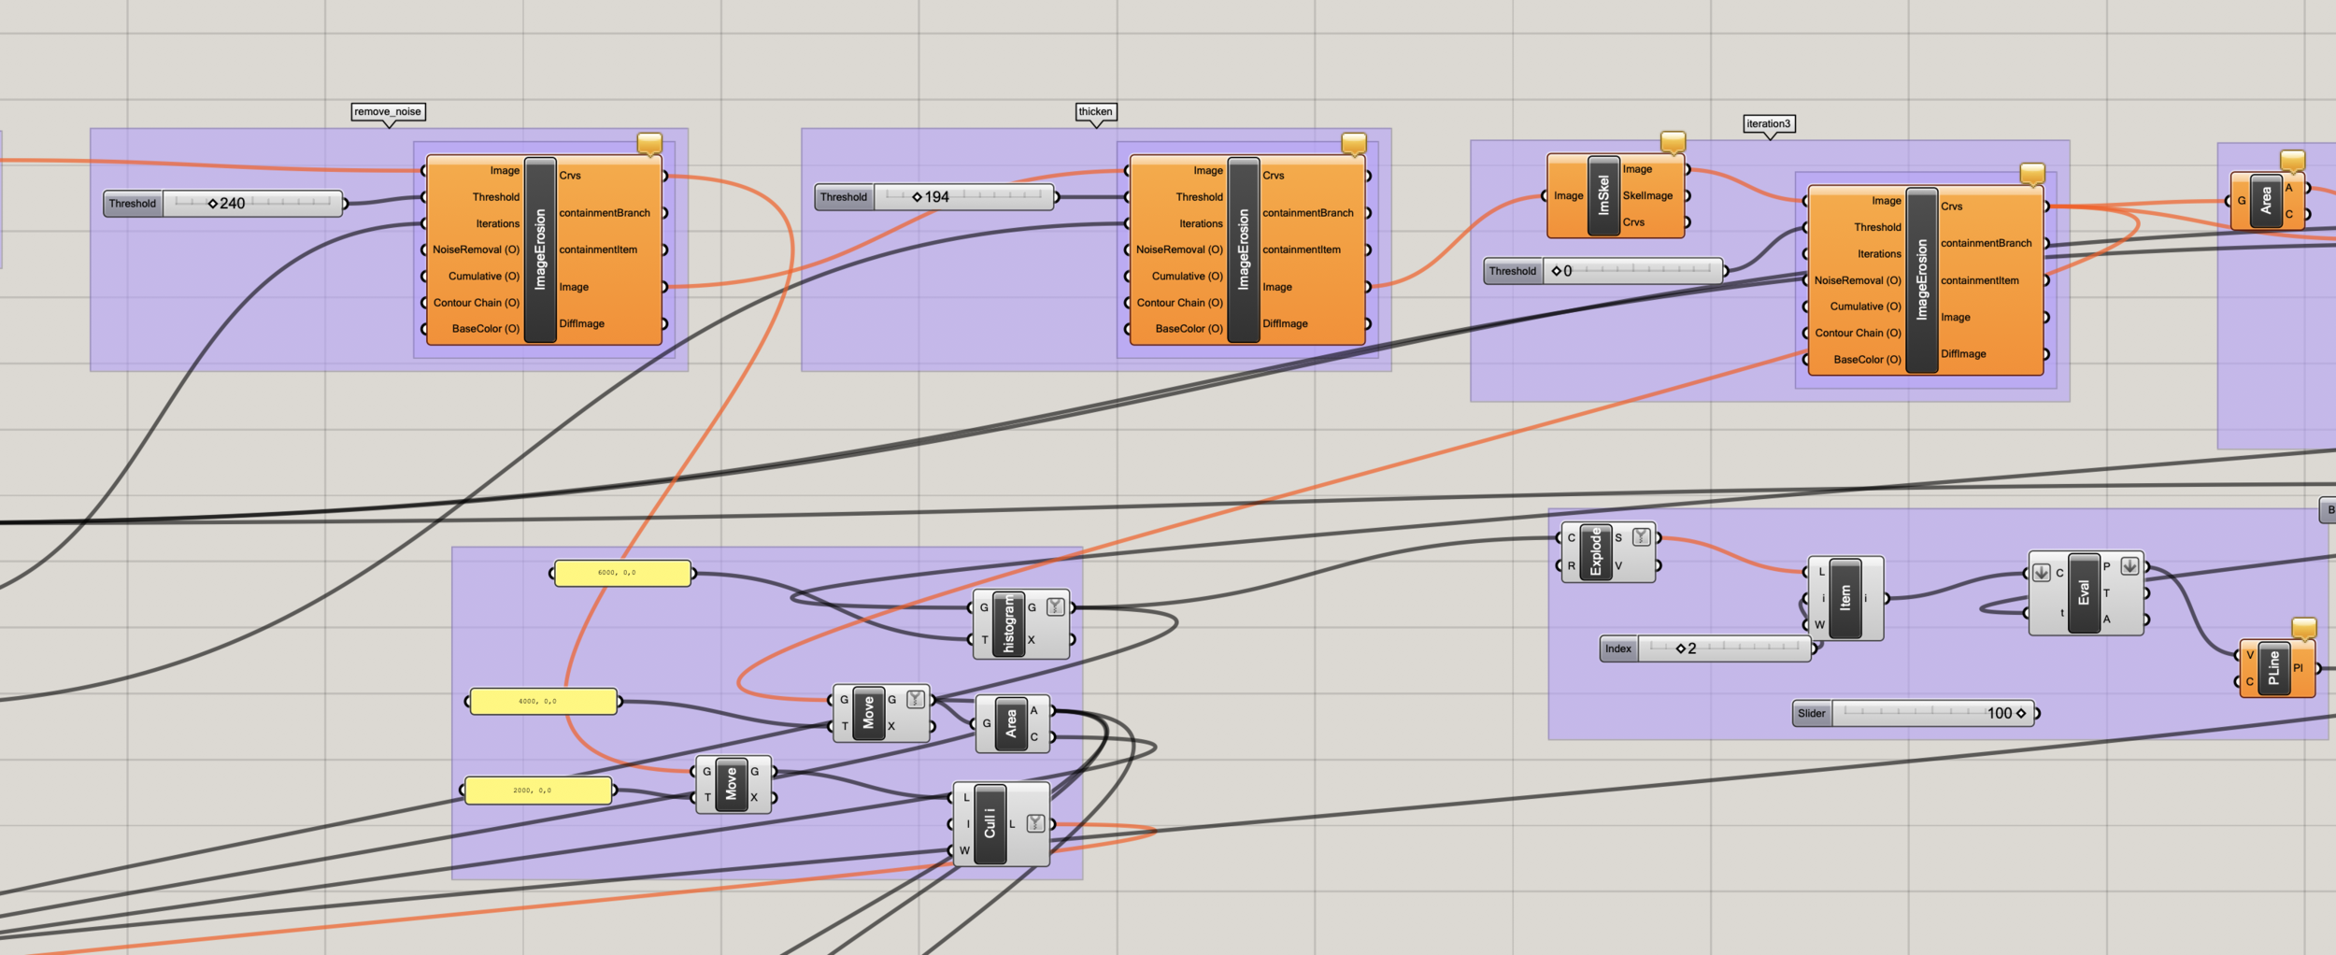Select the PLine component name bar
2336x955 pixels.
(2273, 668)
